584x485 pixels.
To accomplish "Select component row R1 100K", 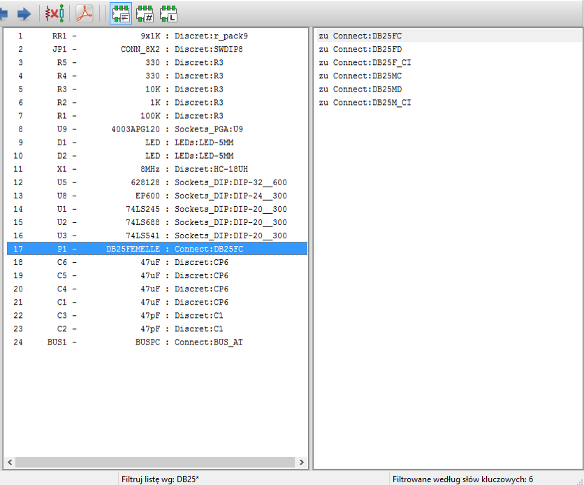I will (156, 116).
